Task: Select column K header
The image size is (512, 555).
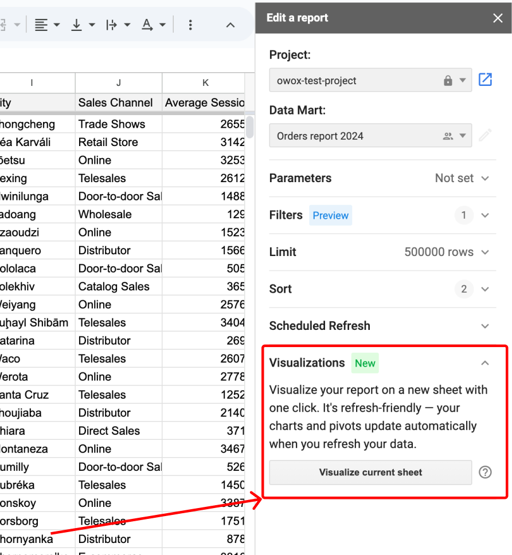Action: (204, 83)
